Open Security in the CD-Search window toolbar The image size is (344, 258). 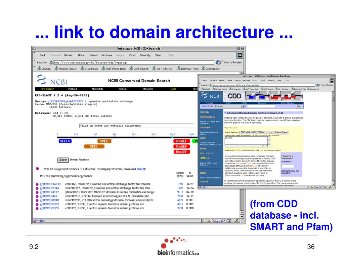pyautogui.click(x=145, y=55)
